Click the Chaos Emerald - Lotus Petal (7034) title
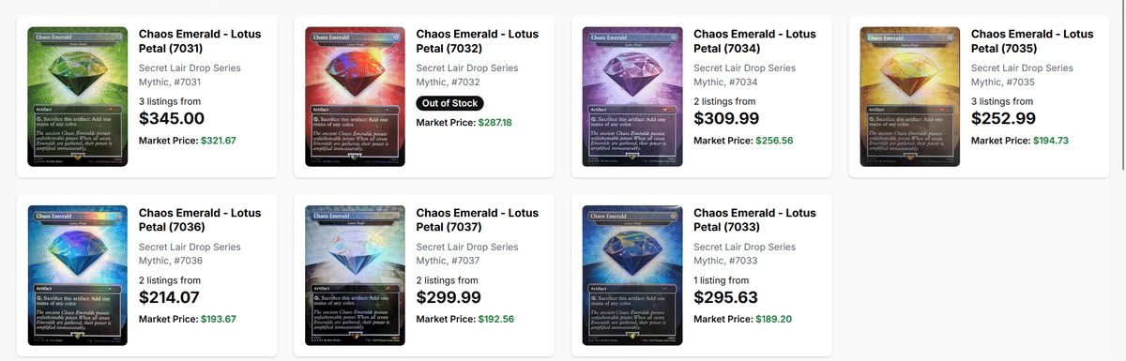 [x=755, y=40]
